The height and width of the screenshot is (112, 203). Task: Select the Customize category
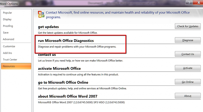(9, 46)
